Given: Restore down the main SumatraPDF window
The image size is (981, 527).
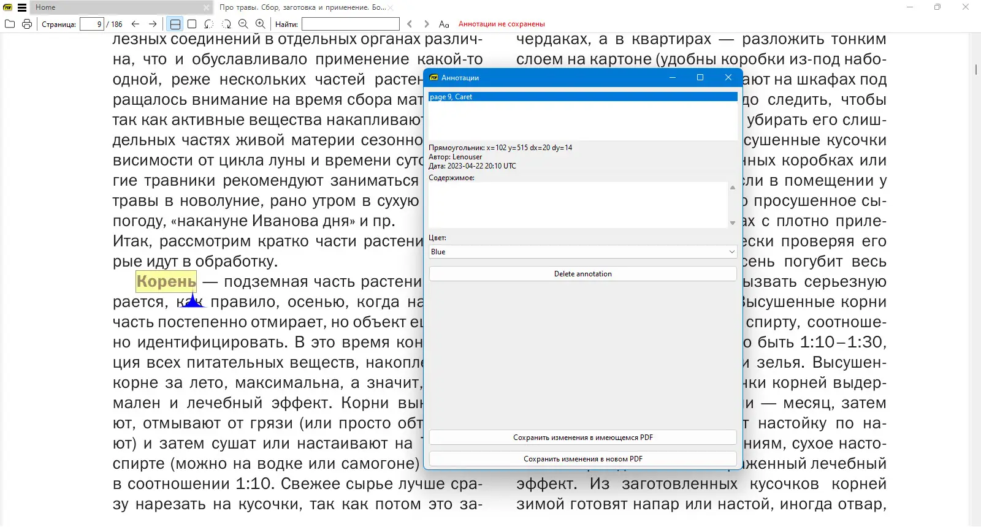Looking at the screenshot, I should point(937,7).
